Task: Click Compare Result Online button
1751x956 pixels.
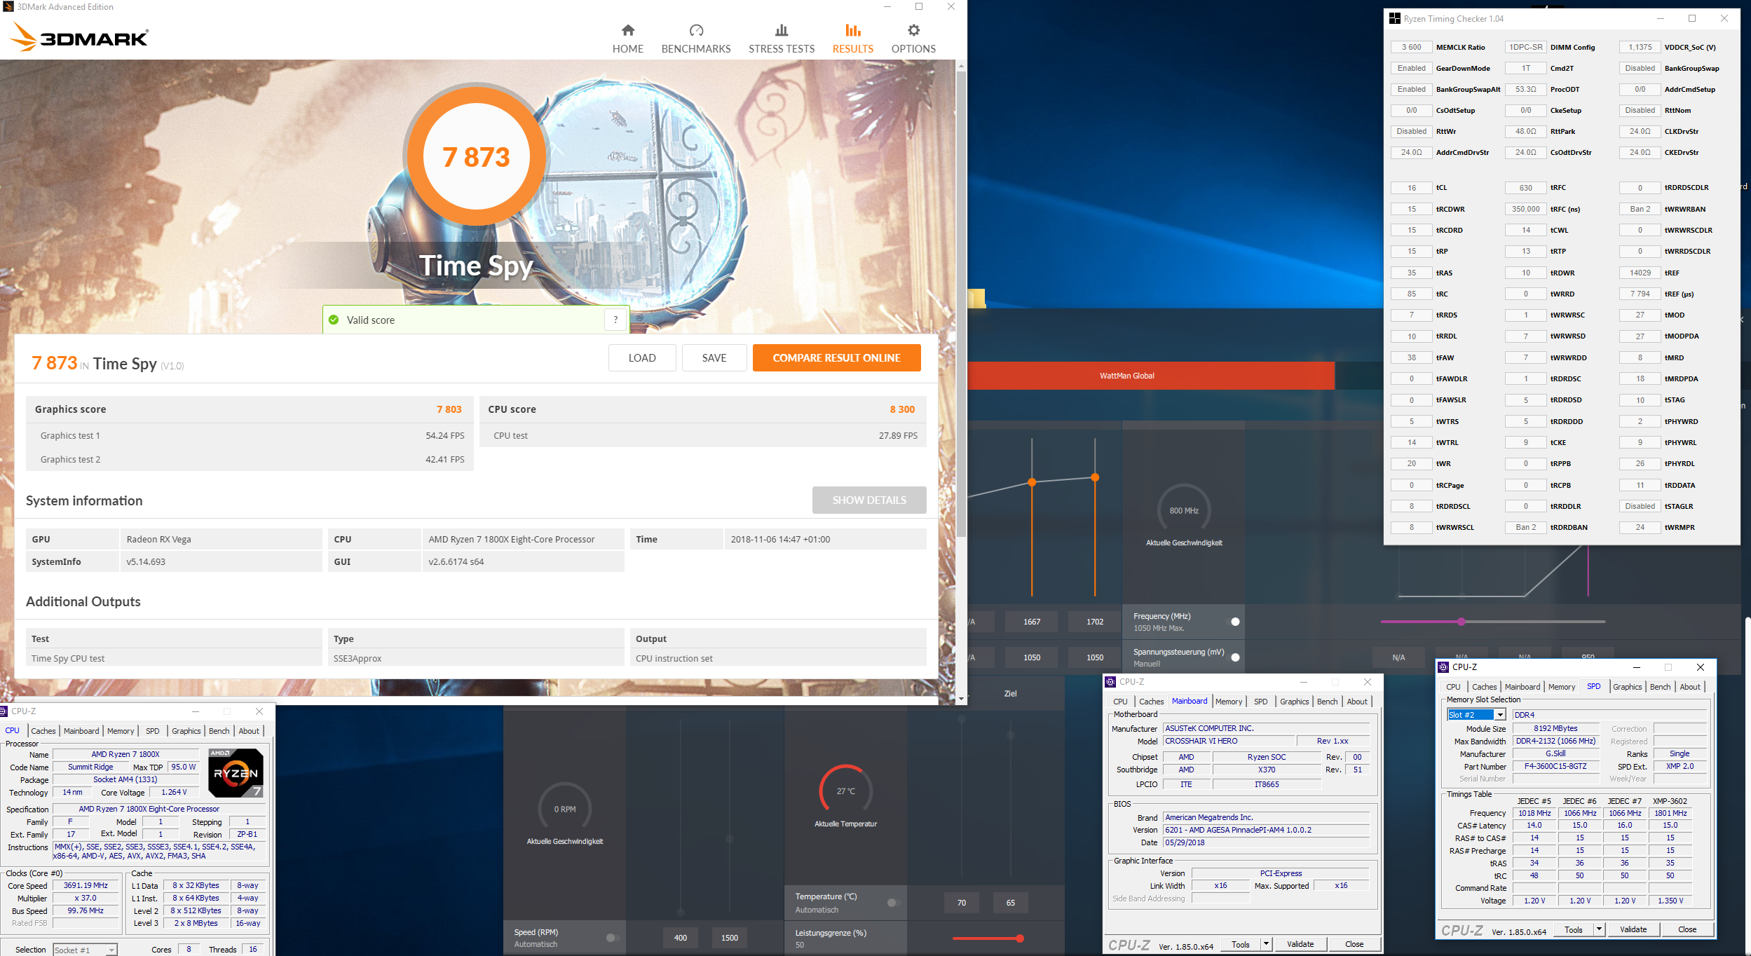Action: 836,358
